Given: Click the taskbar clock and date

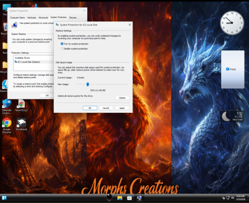Looking at the screenshot, I should coord(241,198).
